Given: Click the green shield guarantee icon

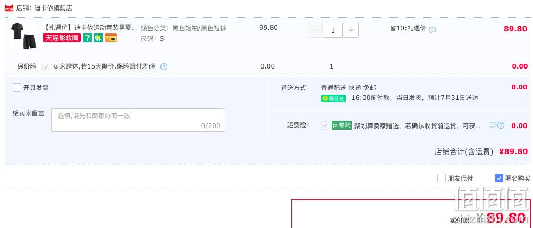Looking at the screenshot, I should 98,38.
